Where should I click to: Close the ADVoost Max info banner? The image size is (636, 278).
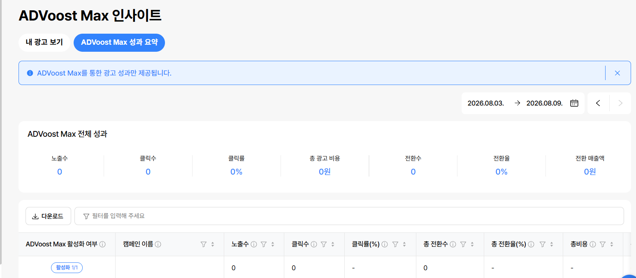pyautogui.click(x=617, y=73)
